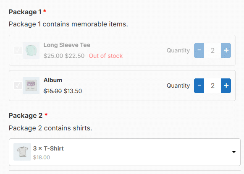Click the T-Shirt product image

point(22,152)
